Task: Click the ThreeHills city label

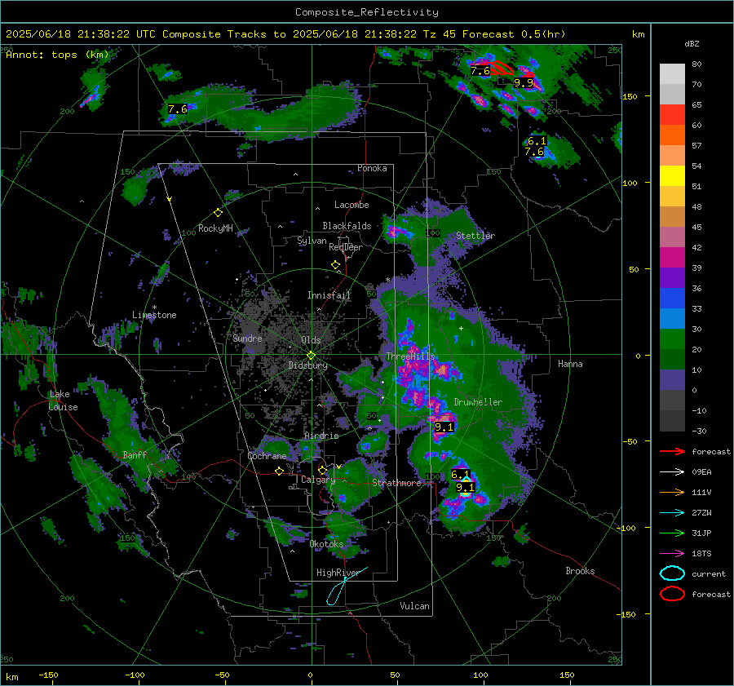Action: (x=410, y=356)
